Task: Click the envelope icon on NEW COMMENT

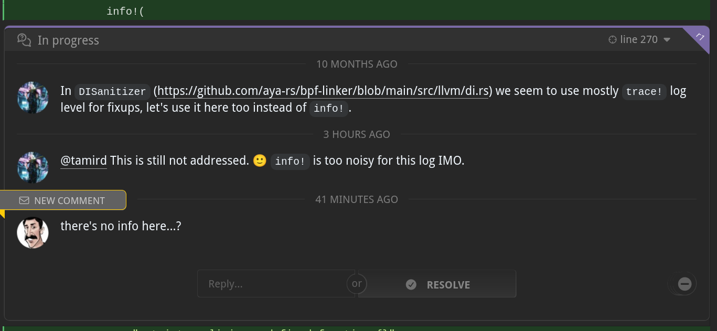Action: [24, 200]
